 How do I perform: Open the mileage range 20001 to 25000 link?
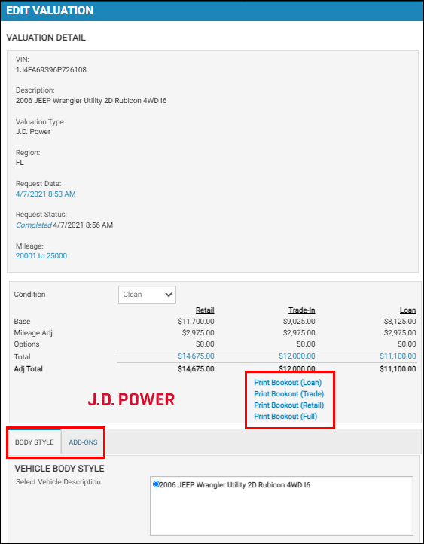tap(41, 256)
